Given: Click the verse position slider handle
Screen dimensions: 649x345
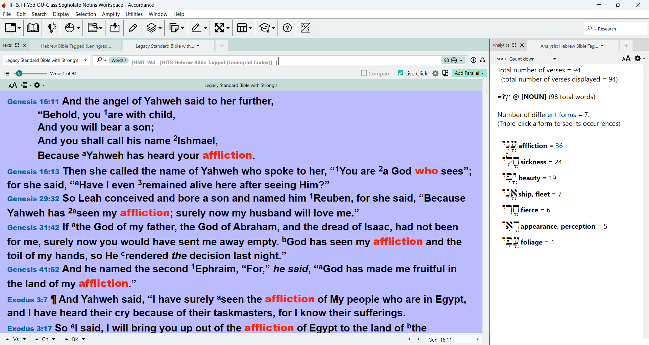Looking at the screenshot, I should [x=19, y=73].
